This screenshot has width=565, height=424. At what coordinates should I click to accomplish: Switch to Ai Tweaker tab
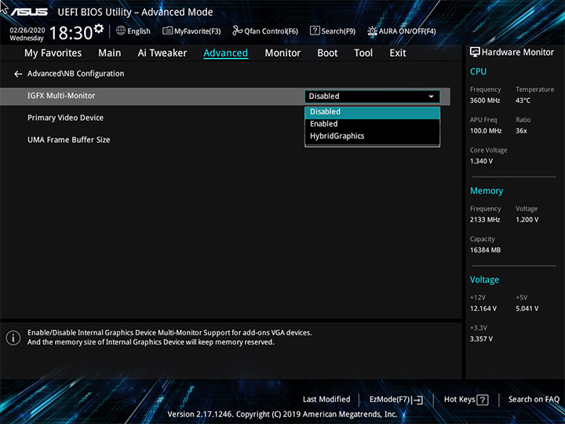[162, 53]
